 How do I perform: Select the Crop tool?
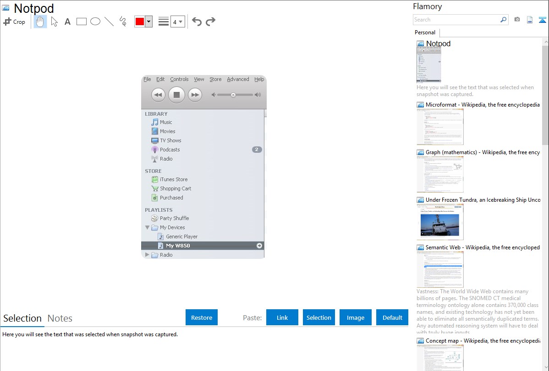(14, 22)
